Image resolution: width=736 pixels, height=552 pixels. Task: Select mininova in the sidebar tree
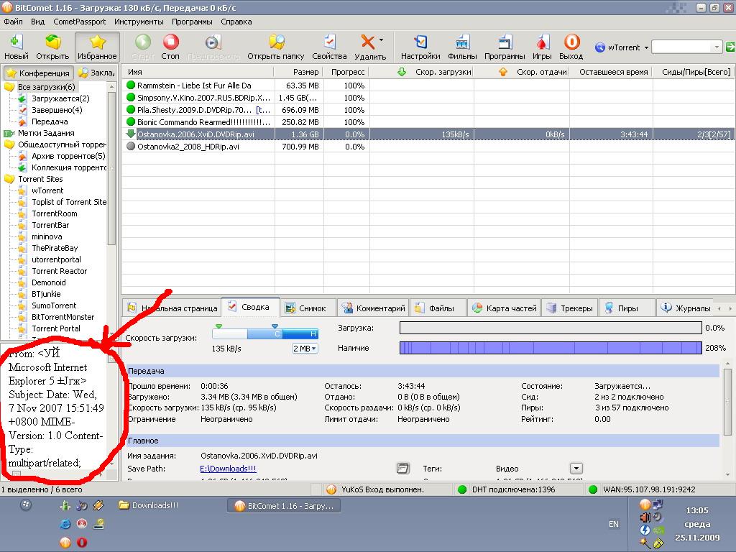click(47, 236)
